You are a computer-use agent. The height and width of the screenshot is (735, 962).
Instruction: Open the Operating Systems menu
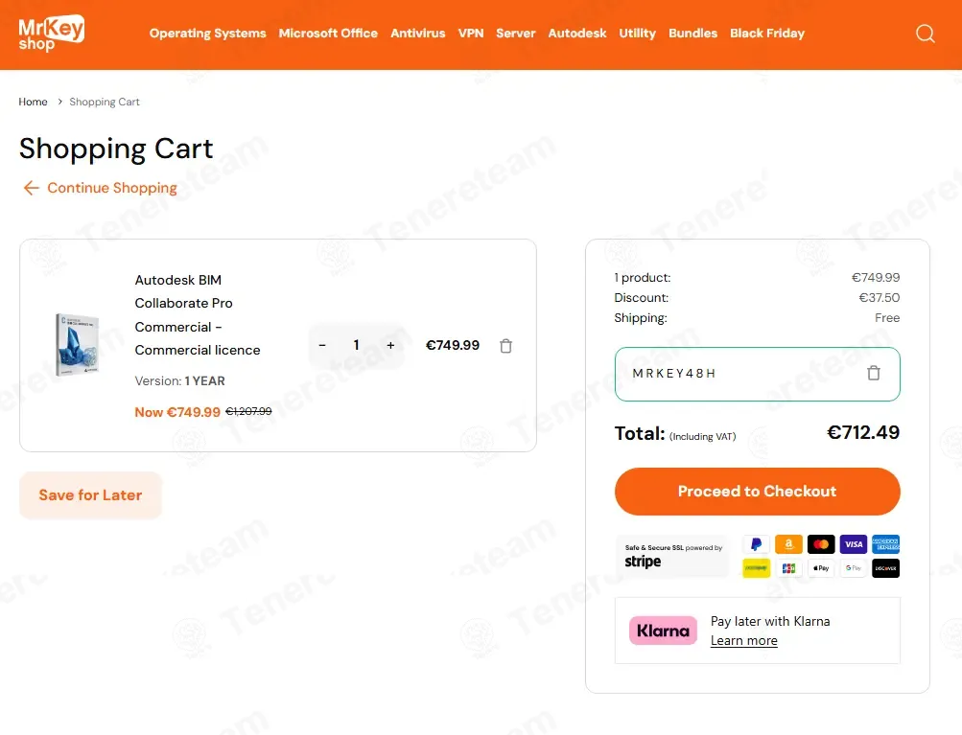(207, 34)
